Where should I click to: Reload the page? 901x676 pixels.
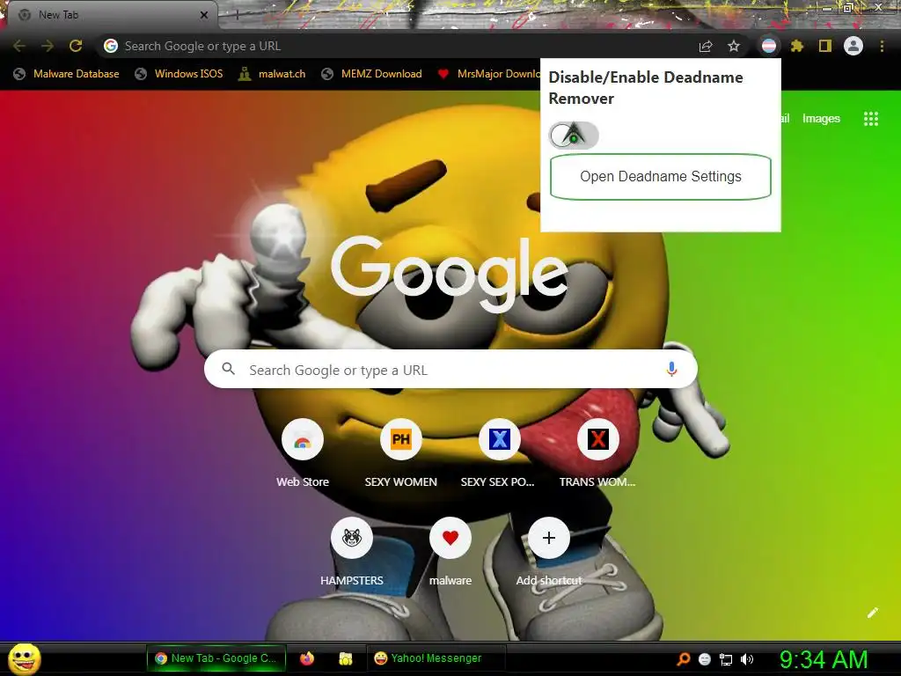76,46
